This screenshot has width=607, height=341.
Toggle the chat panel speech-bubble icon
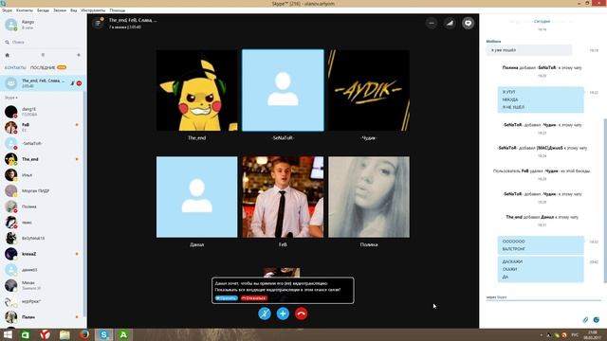468,23
